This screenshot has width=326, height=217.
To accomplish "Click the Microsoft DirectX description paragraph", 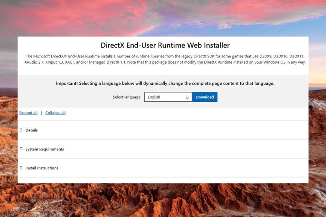I will click(x=165, y=59).
